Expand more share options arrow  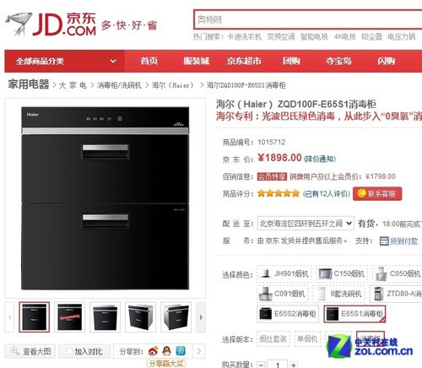point(199,351)
